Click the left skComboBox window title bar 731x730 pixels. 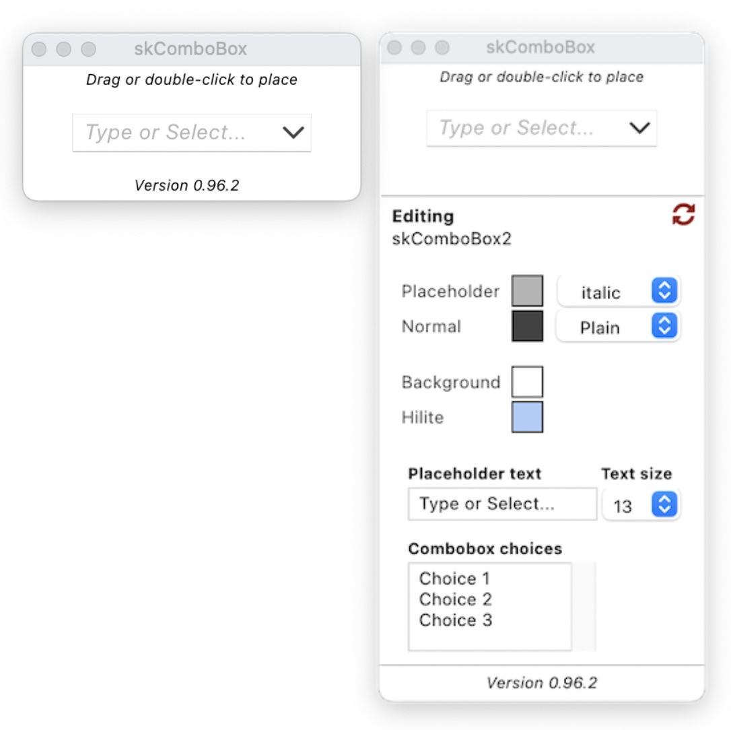click(x=190, y=49)
